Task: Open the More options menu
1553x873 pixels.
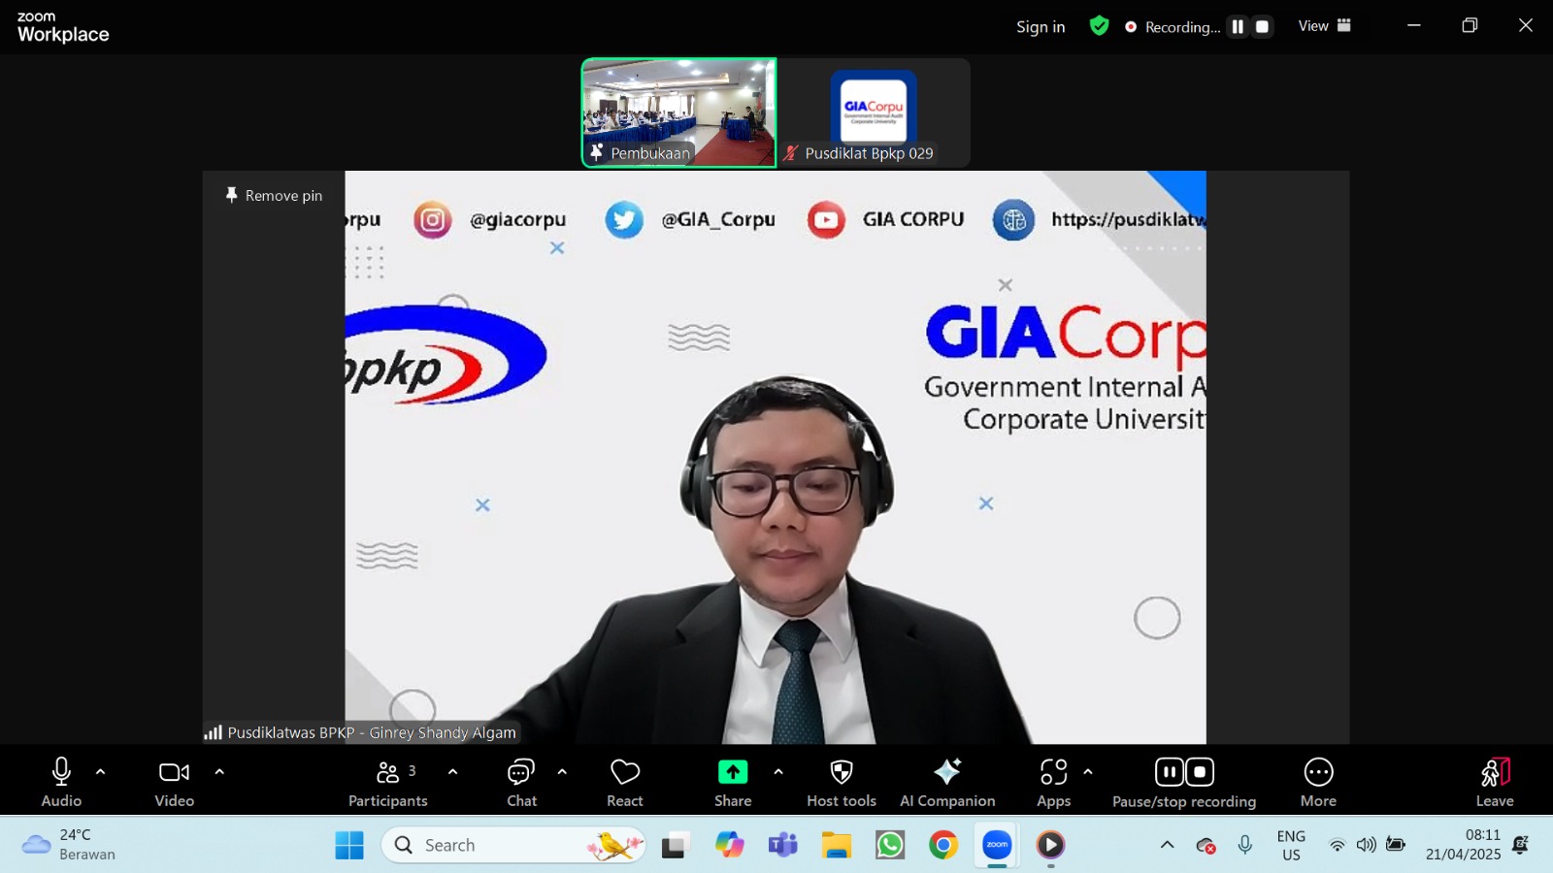Action: click(x=1318, y=782)
